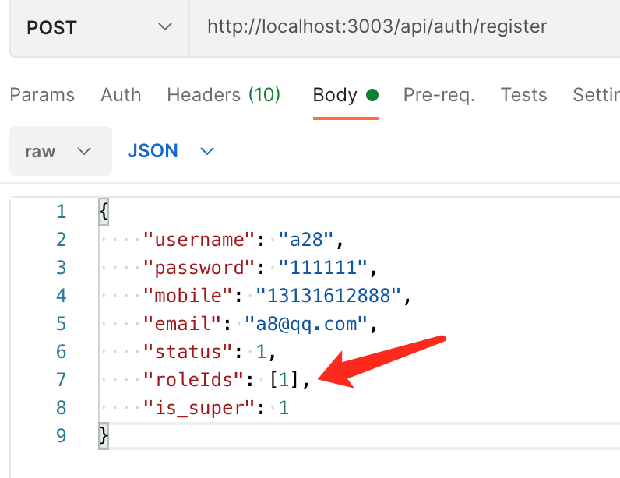Open the Settings tab
The image size is (620, 478).
click(596, 95)
